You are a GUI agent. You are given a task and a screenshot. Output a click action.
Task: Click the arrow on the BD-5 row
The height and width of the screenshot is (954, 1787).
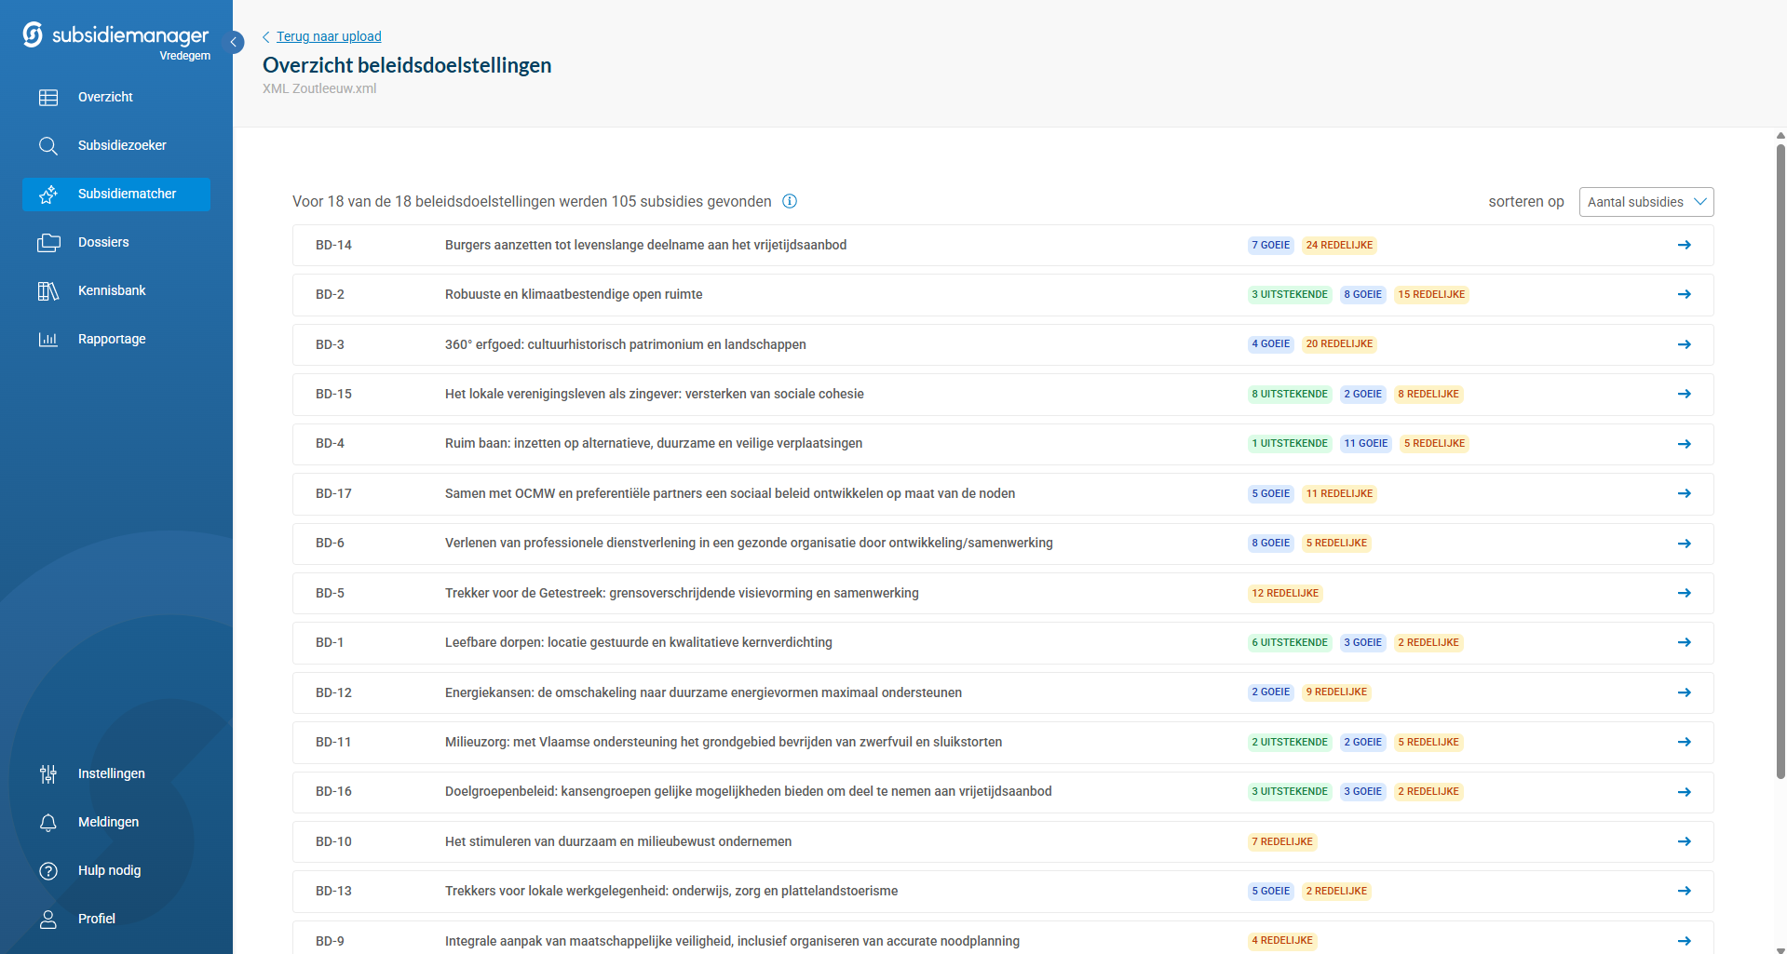1684,593
